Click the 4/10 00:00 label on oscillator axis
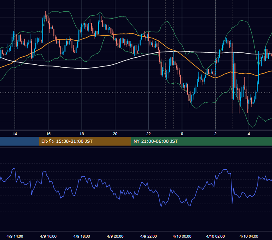The width and height of the screenshot is (272, 240). tap(182, 236)
